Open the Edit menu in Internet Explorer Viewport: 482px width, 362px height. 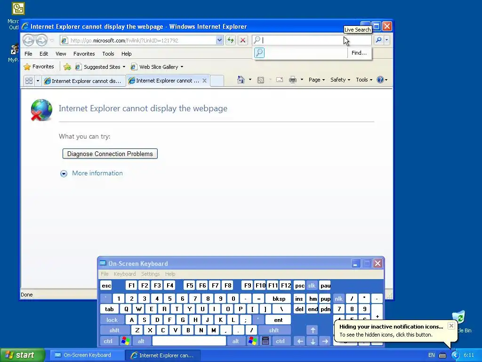pos(44,54)
